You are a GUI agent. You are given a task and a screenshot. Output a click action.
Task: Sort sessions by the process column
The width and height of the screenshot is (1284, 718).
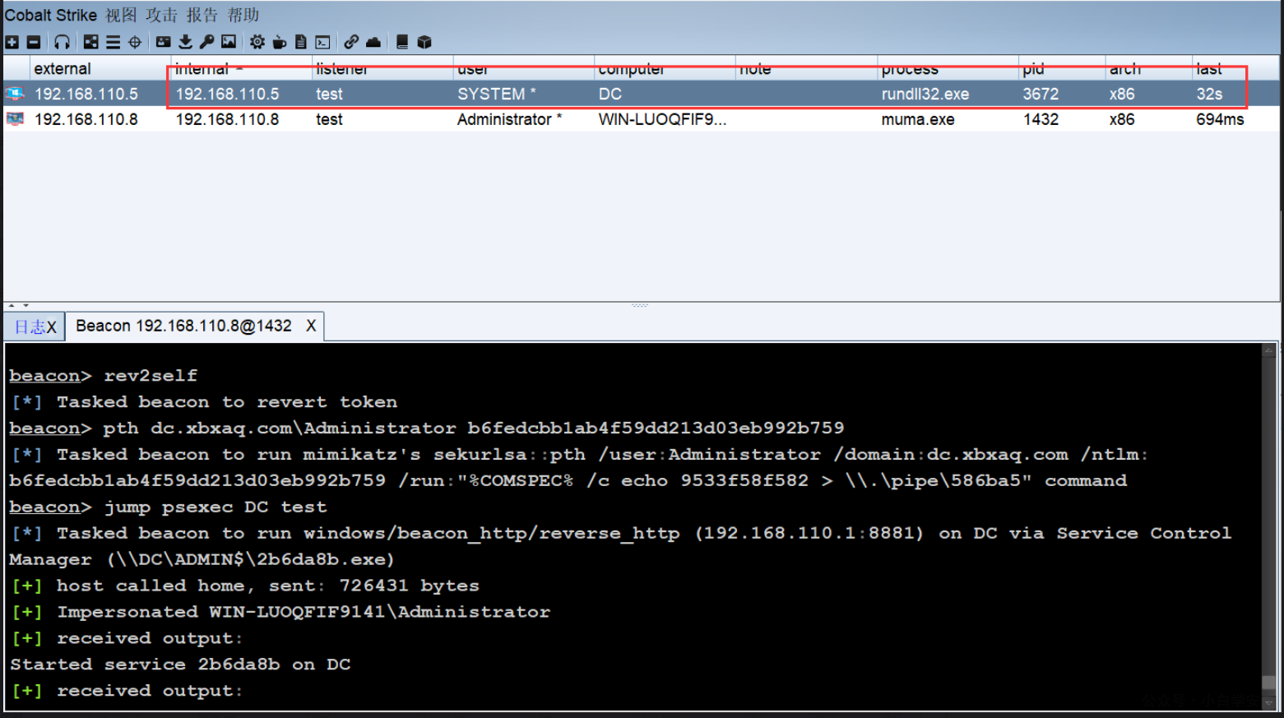pyautogui.click(x=948, y=68)
